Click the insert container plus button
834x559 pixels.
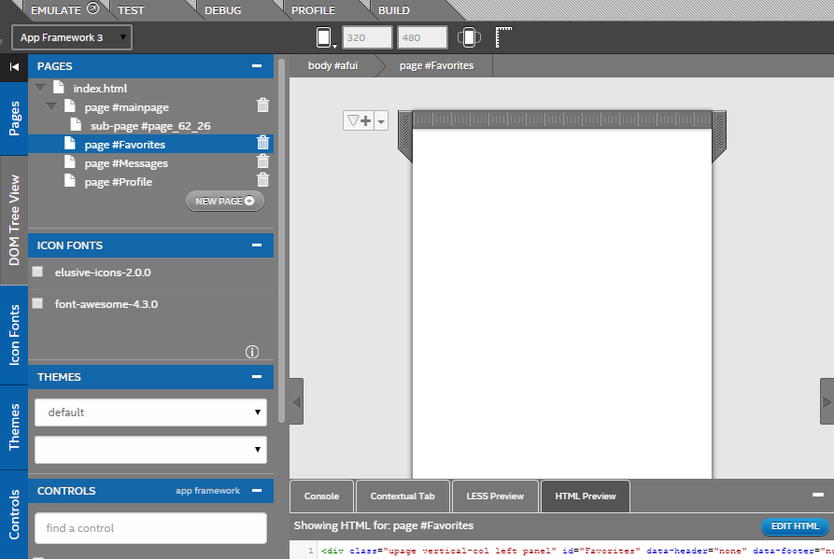(359, 120)
